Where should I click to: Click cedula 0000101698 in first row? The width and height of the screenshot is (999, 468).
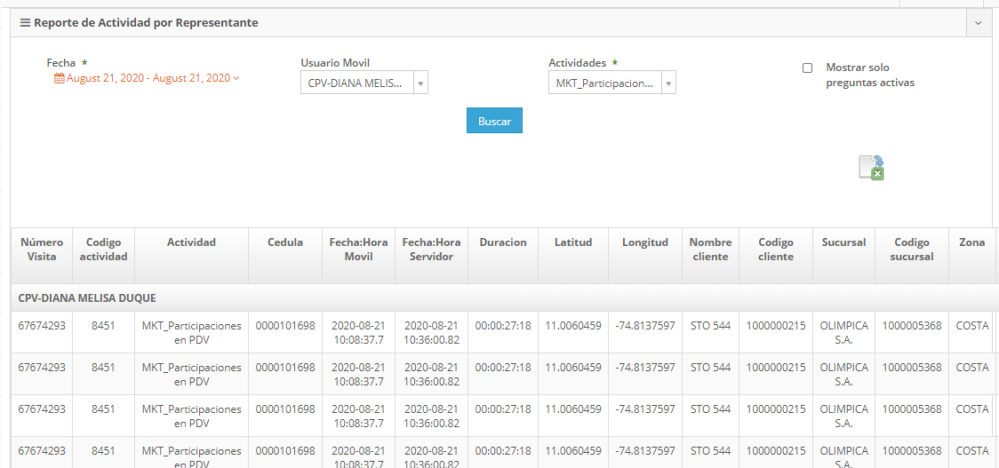tap(285, 326)
